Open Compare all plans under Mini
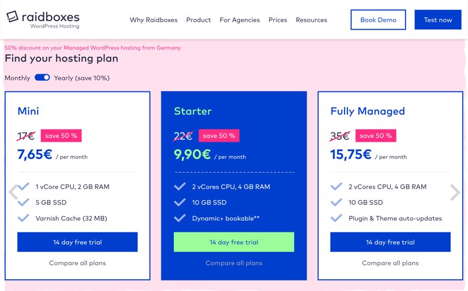Viewport: 468px width, 291px height. pyautogui.click(x=77, y=263)
